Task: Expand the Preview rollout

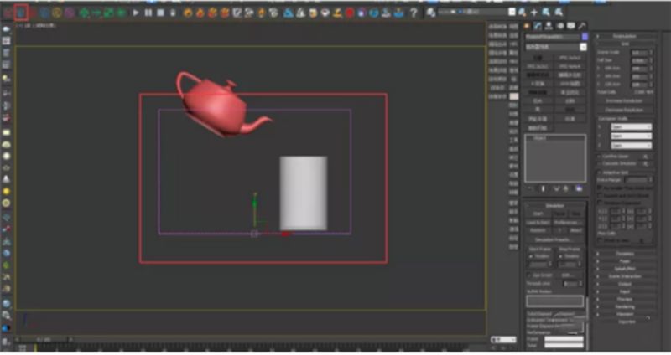Action: (624, 300)
